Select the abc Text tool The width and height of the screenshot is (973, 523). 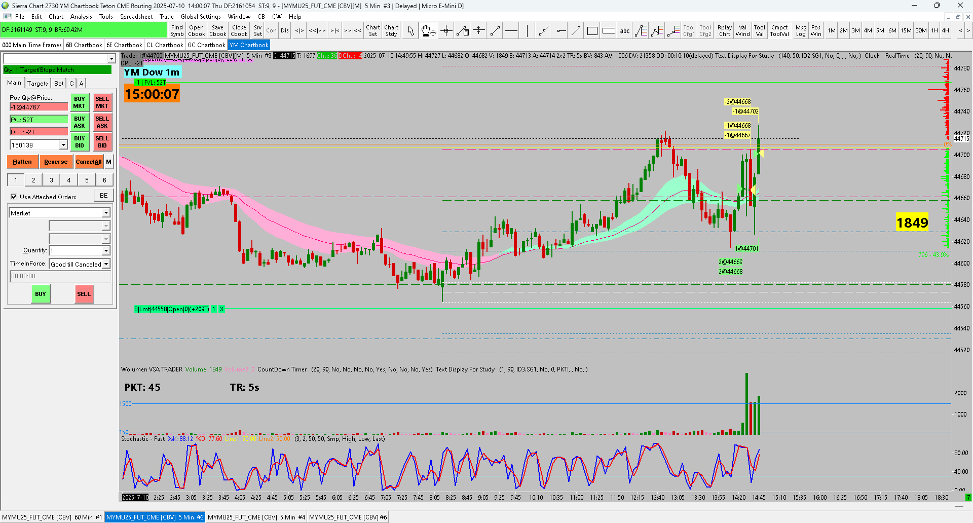click(625, 31)
